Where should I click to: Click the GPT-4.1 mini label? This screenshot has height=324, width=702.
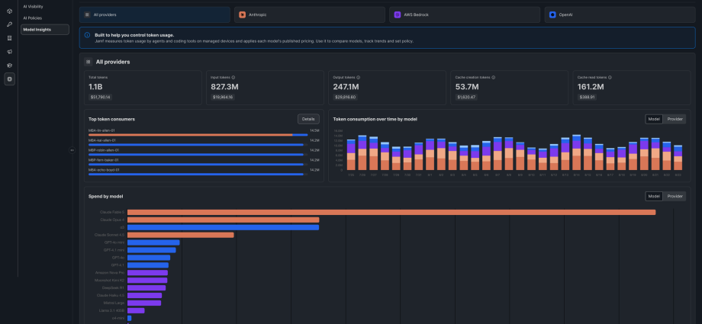[x=114, y=250]
